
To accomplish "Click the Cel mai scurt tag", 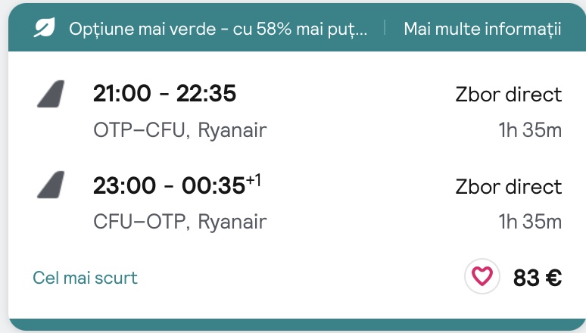I will [85, 278].
